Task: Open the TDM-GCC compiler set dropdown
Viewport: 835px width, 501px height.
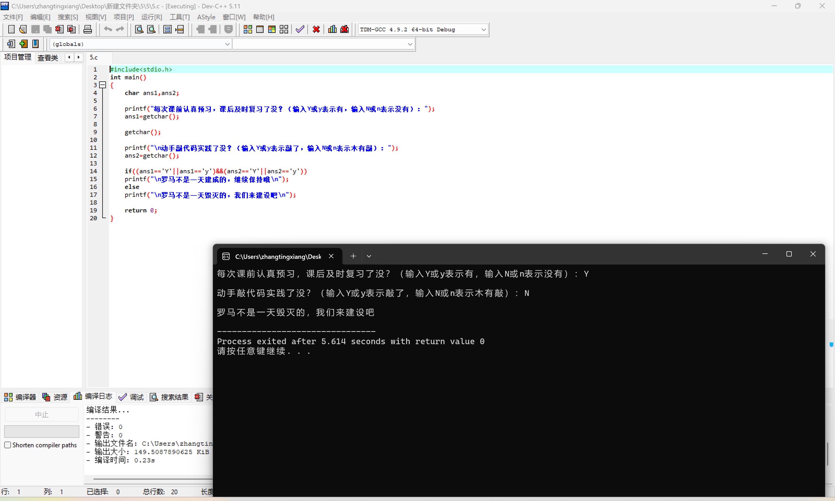Action: [483, 30]
